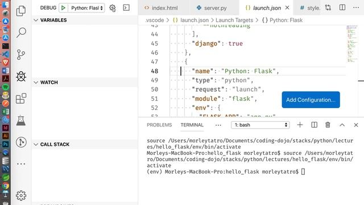Click the Add Configuration... button
The width and height of the screenshot is (364, 205).
click(311, 100)
